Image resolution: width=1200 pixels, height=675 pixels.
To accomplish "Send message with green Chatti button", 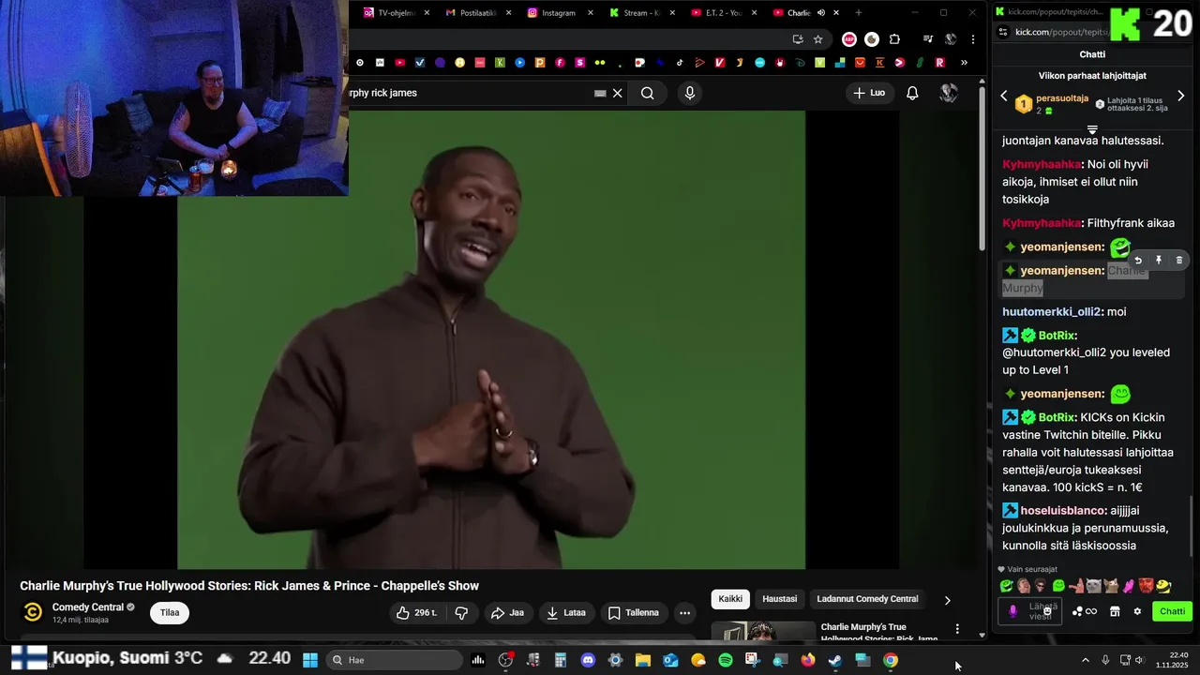I will click(x=1172, y=611).
